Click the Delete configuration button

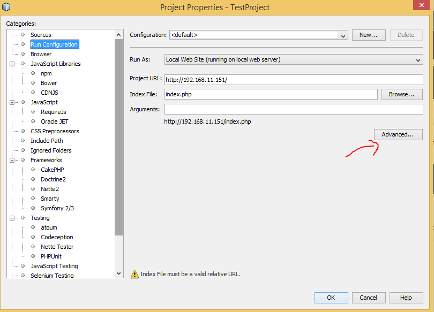coord(406,35)
